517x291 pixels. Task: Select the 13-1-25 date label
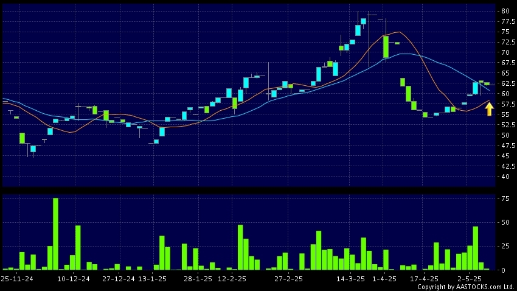[152, 279]
